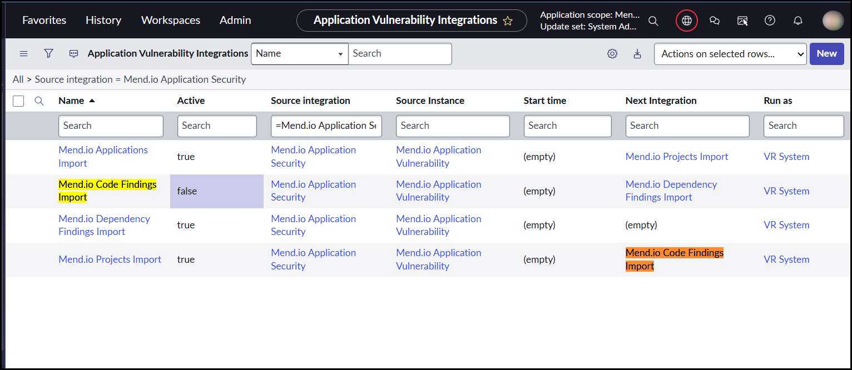Screen dimensions: 852x370
Task: Open the Favorites menu
Action: pyautogui.click(x=44, y=20)
